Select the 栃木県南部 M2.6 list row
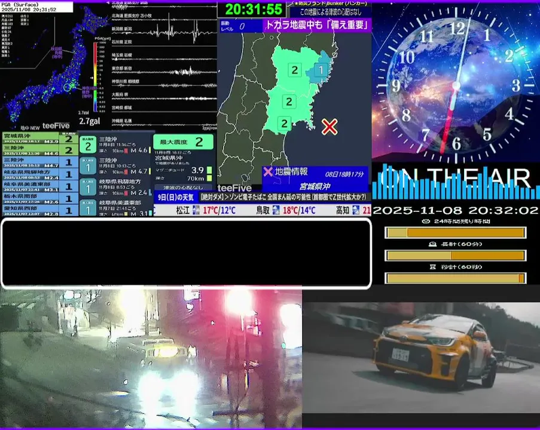This screenshot has height=430, width=540. (x=40, y=198)
